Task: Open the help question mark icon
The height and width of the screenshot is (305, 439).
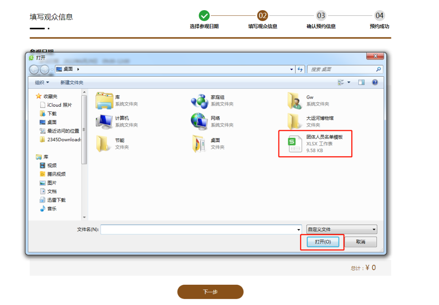Action: (x=375, y=82)
